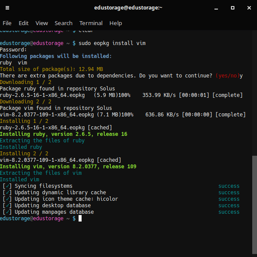The image size is (257, 257).
Task: Click the checkmark beside Updating desktop database
Action: (7, 206)
